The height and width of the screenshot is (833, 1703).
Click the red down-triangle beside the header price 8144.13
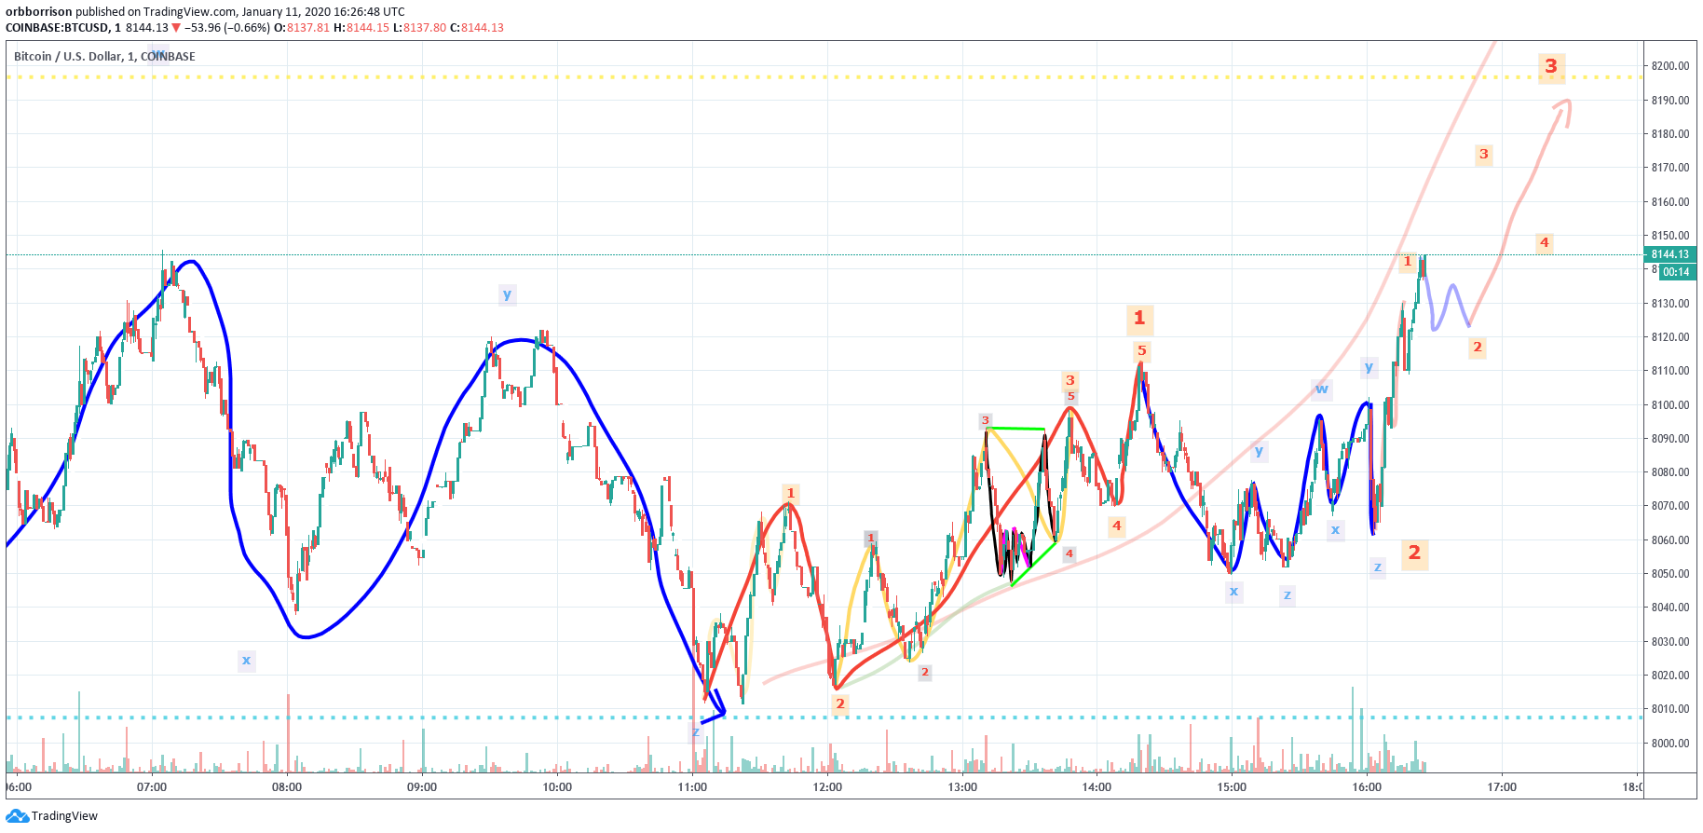point(176,28)
